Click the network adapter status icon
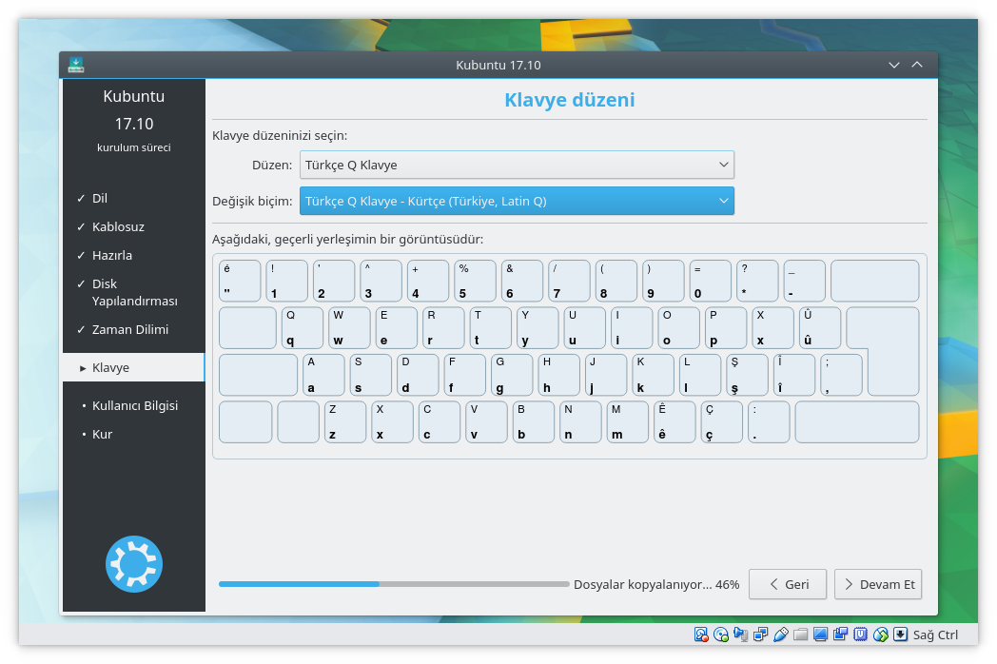Viewport: 997px width, 664px height. 761,635
